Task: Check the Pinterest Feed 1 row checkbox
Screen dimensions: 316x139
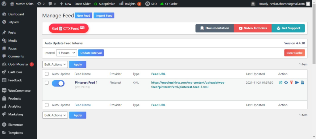Action: click(47, 83)
